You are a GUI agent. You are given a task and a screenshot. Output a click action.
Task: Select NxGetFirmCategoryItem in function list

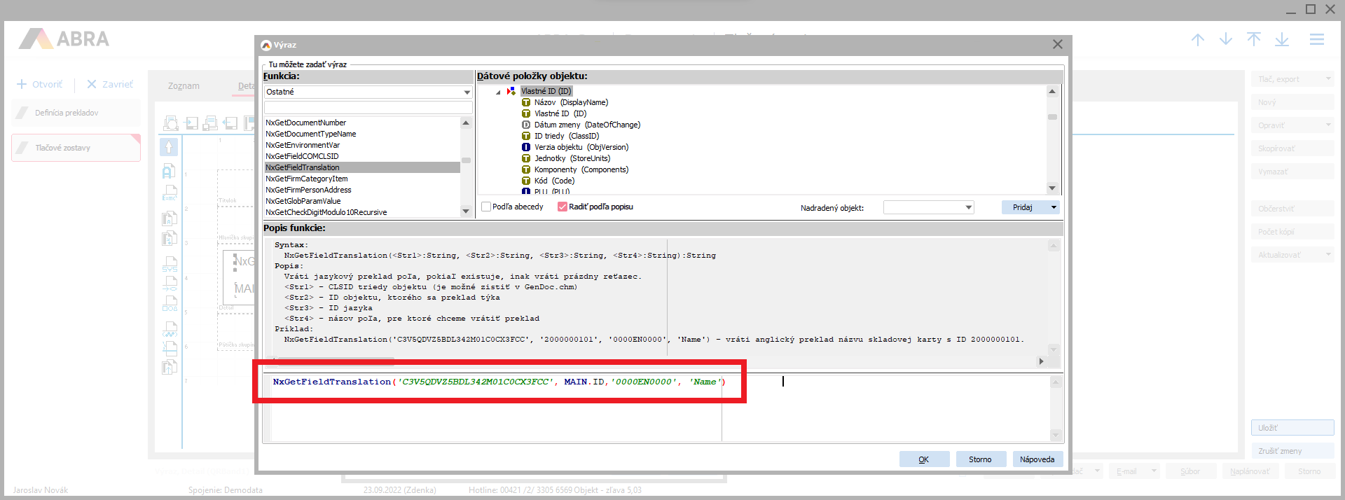[x=306, y=179]
